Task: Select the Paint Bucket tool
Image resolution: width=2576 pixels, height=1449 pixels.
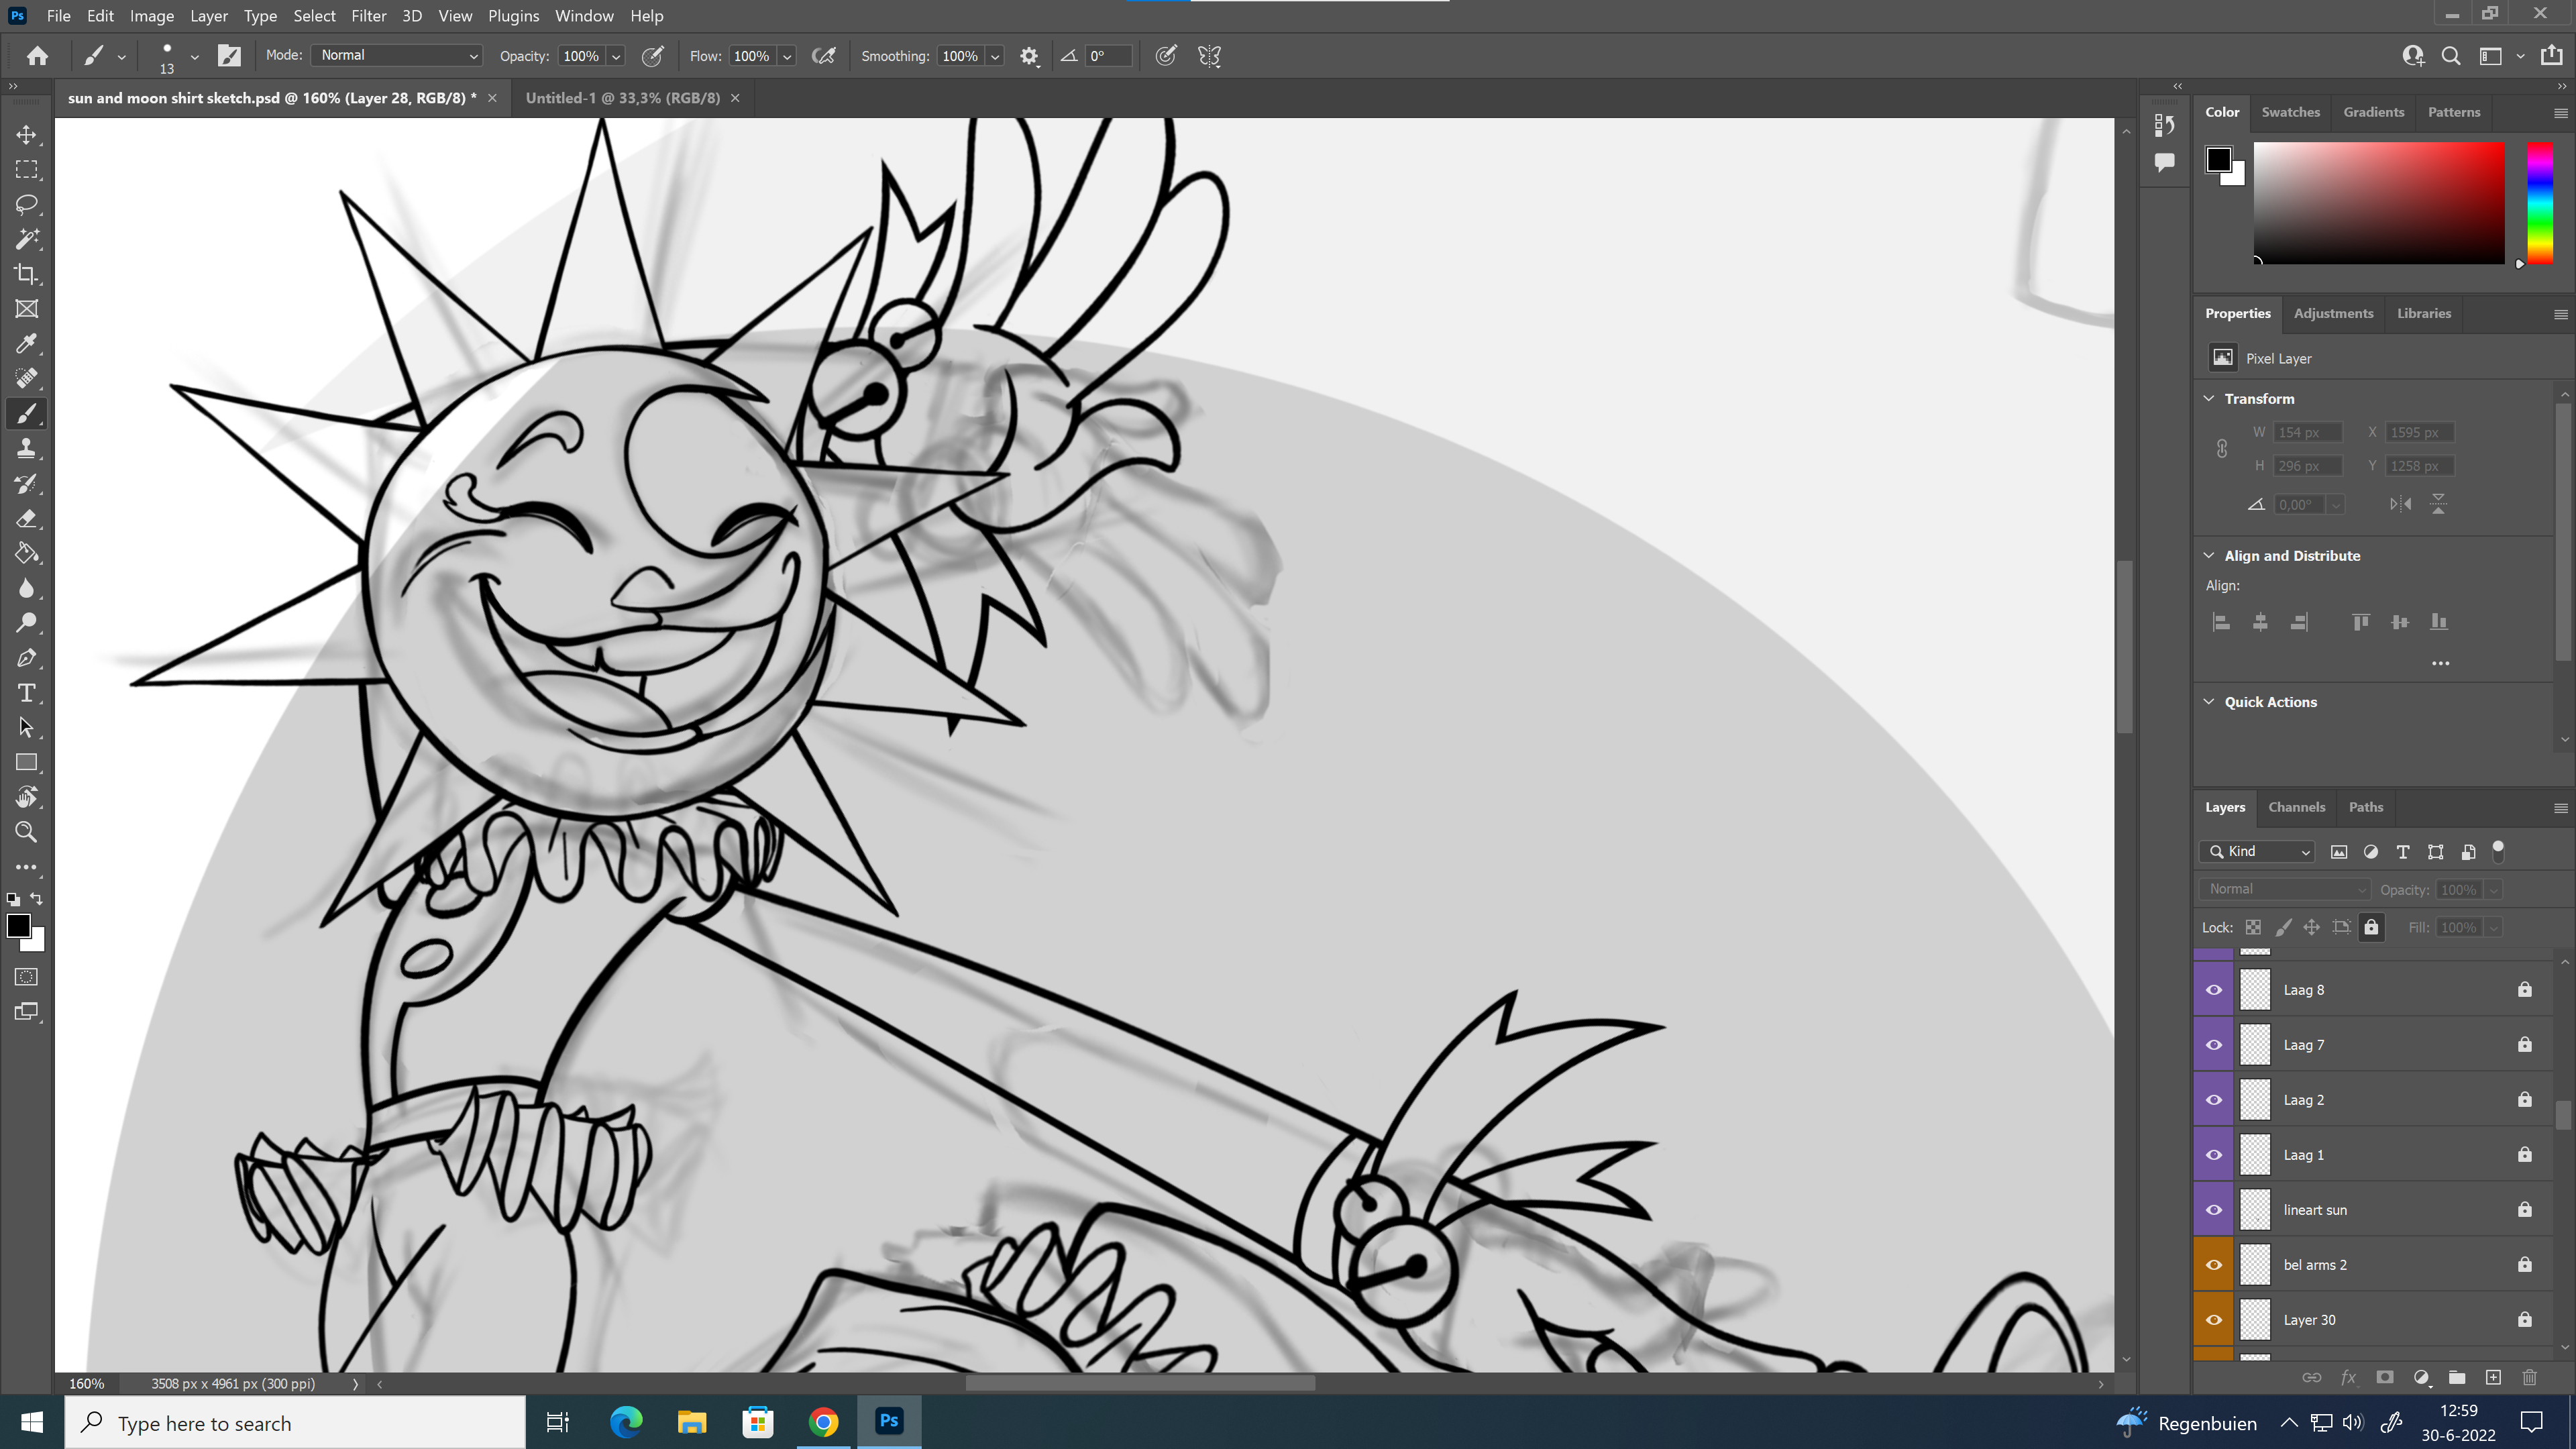Action: tap(27, 553)
